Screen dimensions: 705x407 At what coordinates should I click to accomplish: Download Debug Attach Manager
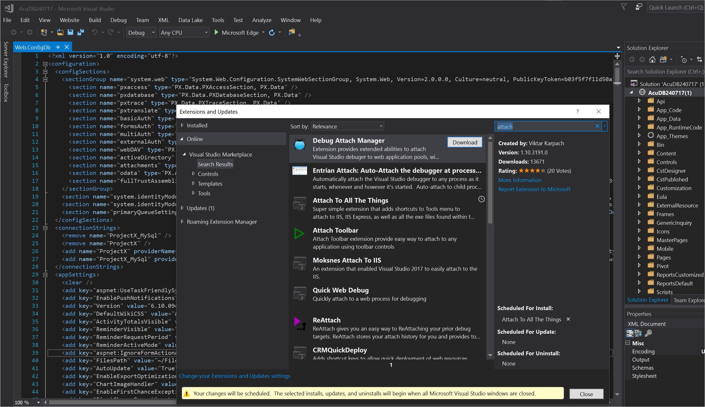[465, 142]
